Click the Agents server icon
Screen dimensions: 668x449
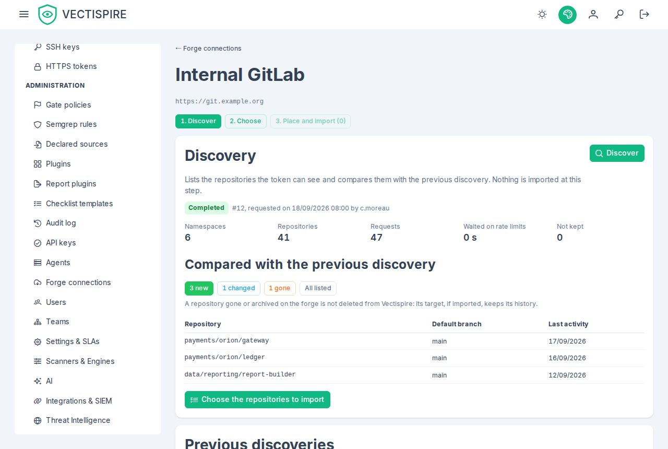click(38, 263)
